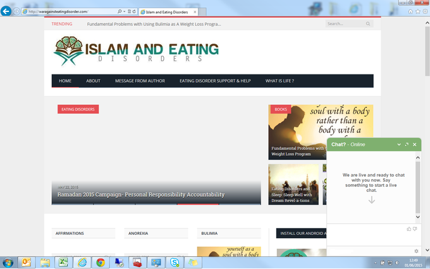Open the browser Tools gear icon
The width and height of the screenshot is (430, 269).
[x=425, y=11]
